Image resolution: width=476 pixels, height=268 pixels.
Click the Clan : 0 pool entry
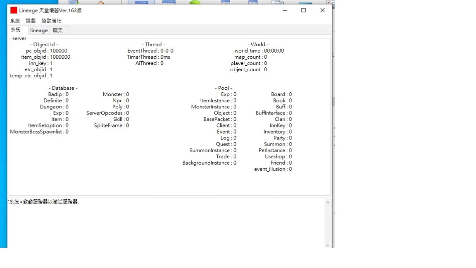click(x=283, y=120)
